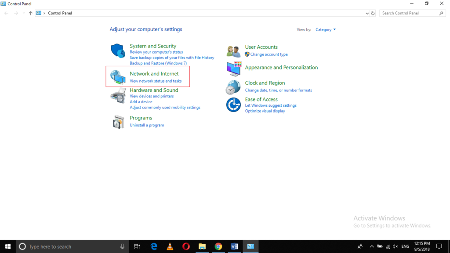Screen dimensions: 450x253
Task: Open Hardware and Sound category
Action: pyautogui.click(x=154, y=90)
